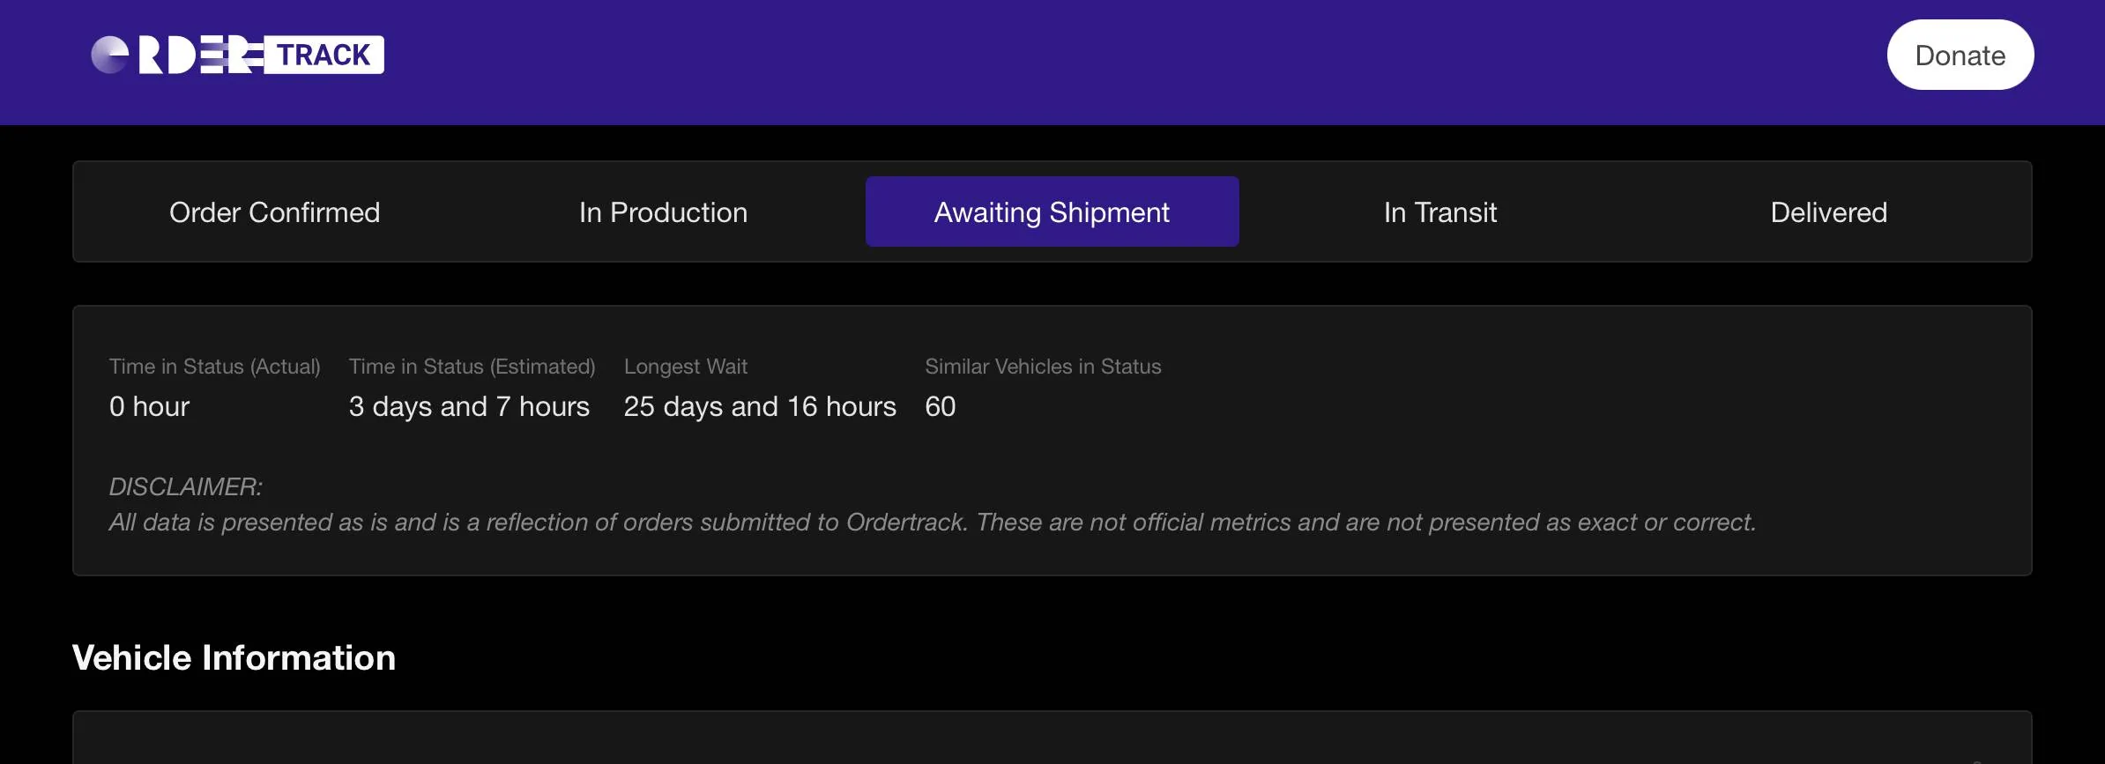
Task: Open the Awaiting Shipment tab
Action: coord(1052,212)
